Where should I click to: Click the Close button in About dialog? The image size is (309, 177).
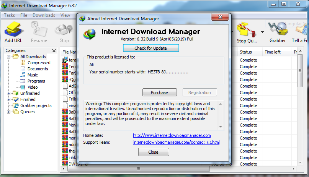[153, 152]
